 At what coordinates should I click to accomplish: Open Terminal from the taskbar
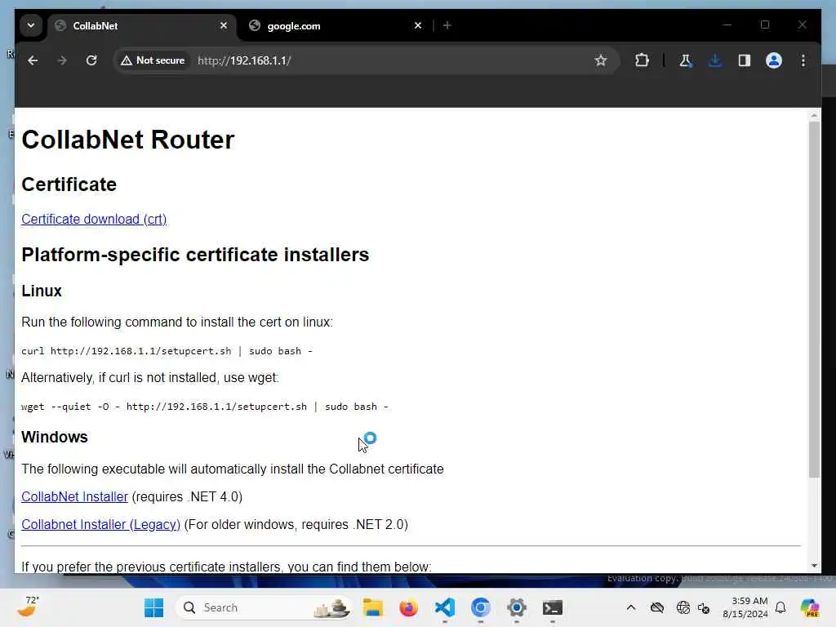click(553, 607)
